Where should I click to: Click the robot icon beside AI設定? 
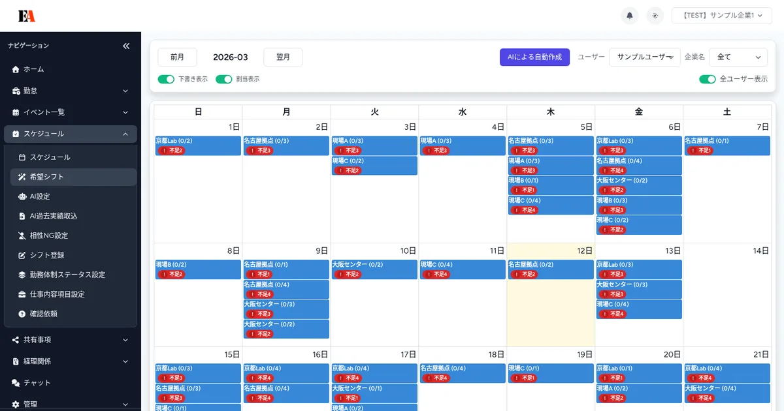(x=22, y=196)
